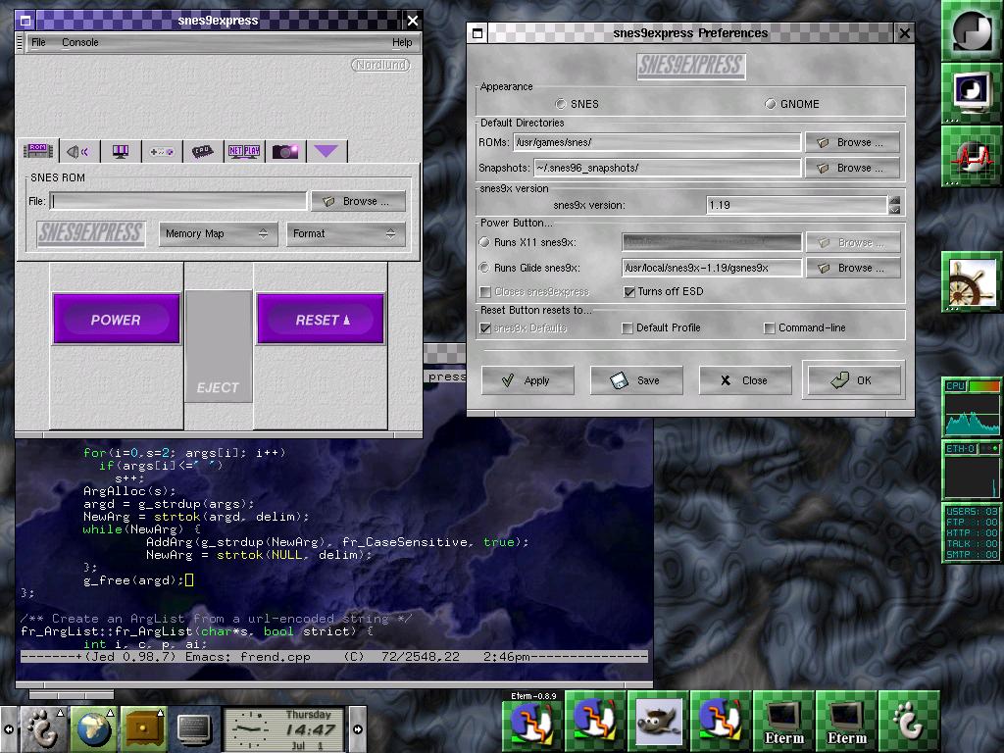The height and width of the screenshot is (753, 1004).
Task: Click the SNES9EXPRESS logo in main window
Action: click(90, 233)
